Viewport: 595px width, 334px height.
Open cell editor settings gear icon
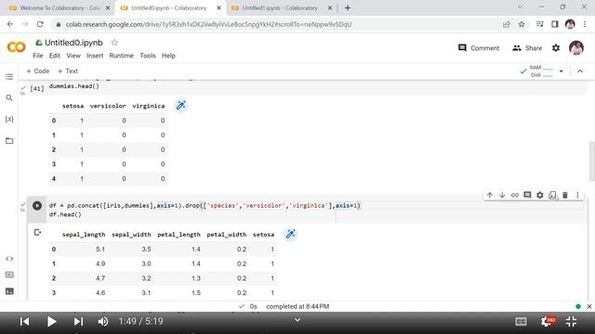coord(539,196)
